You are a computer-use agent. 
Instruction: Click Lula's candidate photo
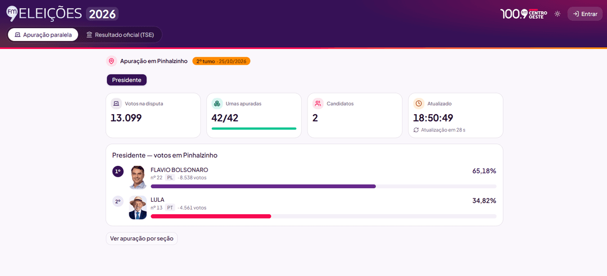point(138,207)
